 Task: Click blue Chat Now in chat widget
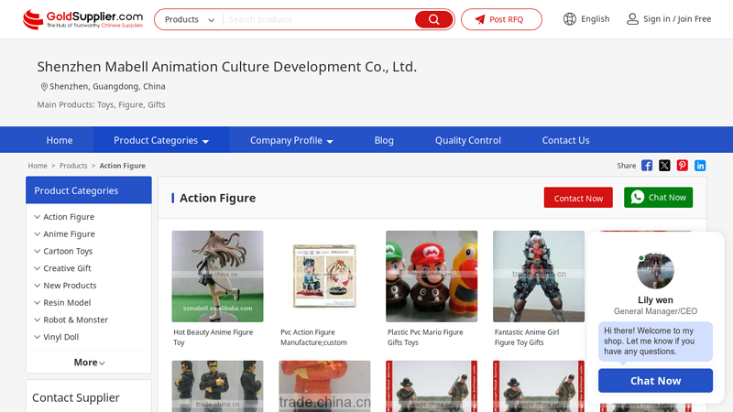tap(655, 381)
